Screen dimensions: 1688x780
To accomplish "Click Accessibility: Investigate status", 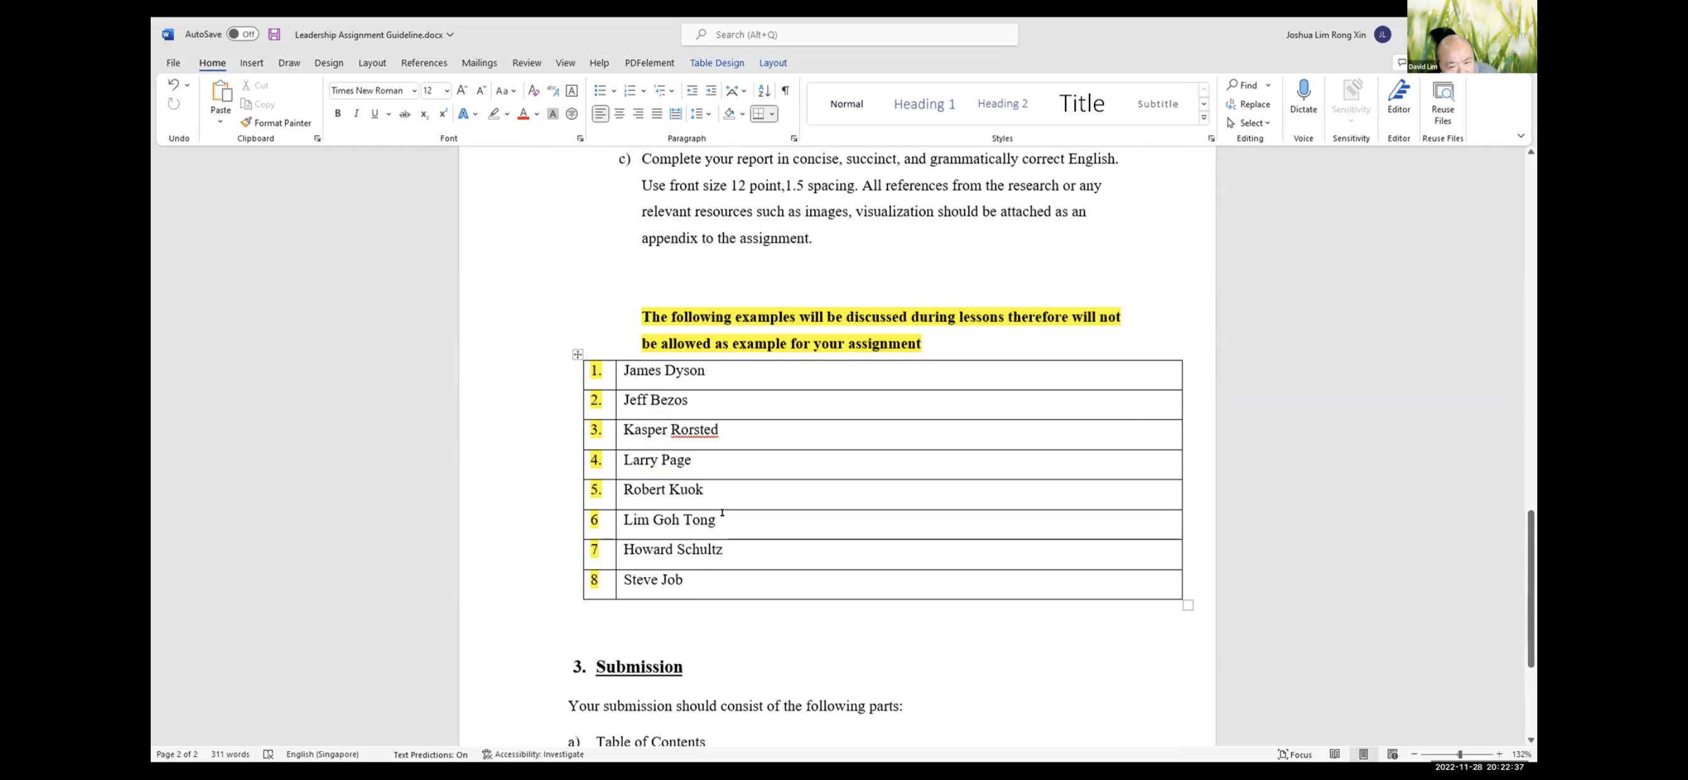I will pyautogui.click(x=533, y=754).
